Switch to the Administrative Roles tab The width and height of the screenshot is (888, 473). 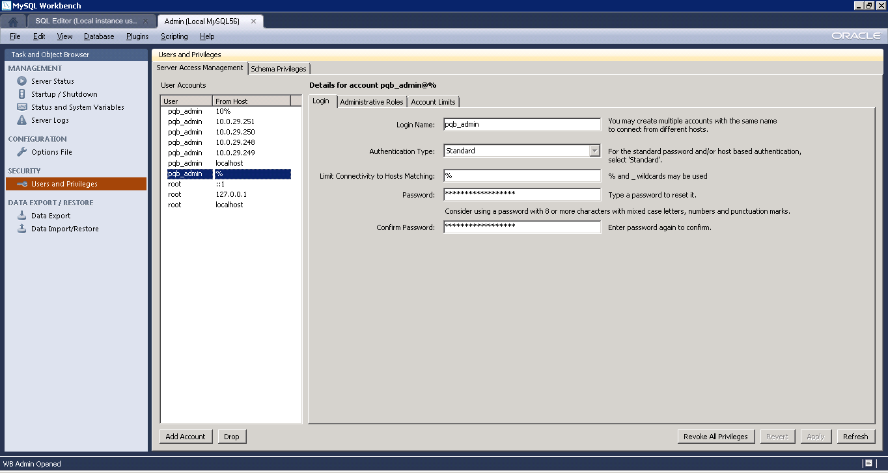pyautogui.click(x=372, y=102)
